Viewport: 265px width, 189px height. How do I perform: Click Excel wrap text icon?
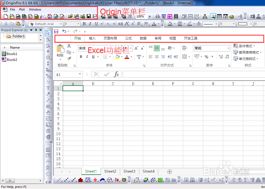pyautogui.click(x=185, y=48)
